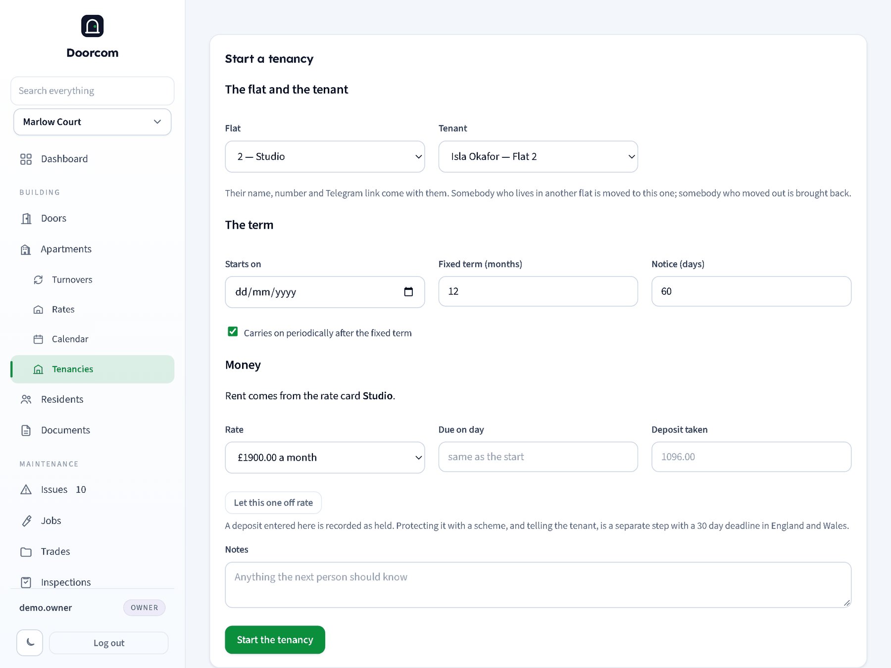Click the Rates house icon
The height and width of the screenshot is (668, 891).
[x=38, y=309]
